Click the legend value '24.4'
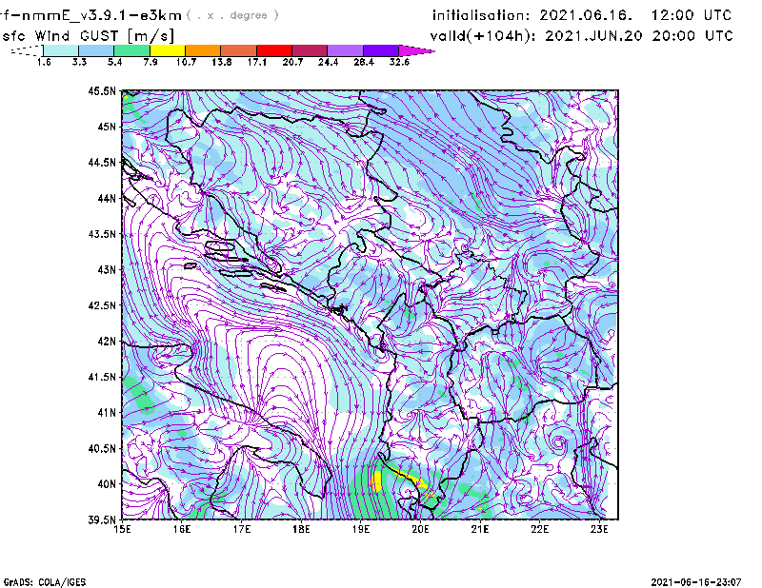Viewport: 762px width, 588px height. coord(328,62)
